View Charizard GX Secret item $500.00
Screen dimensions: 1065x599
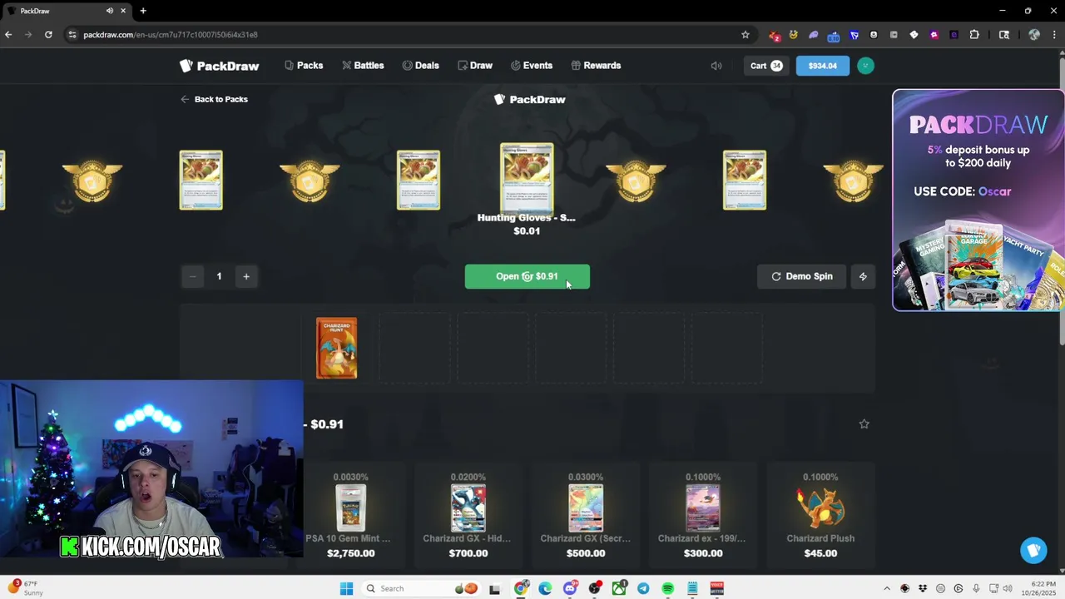click(585, 516)
